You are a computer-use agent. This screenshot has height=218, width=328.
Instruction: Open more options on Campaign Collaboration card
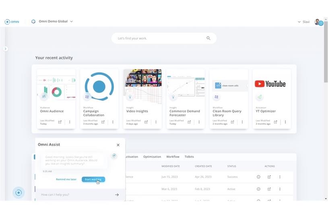[x=113, y=122]
